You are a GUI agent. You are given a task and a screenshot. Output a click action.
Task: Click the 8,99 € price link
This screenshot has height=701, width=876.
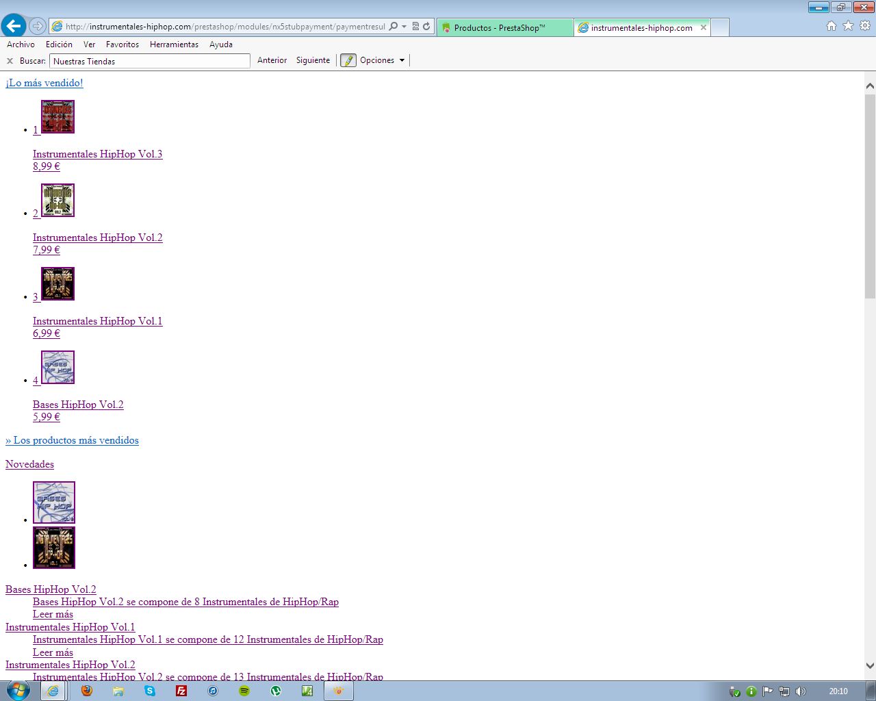47,166
